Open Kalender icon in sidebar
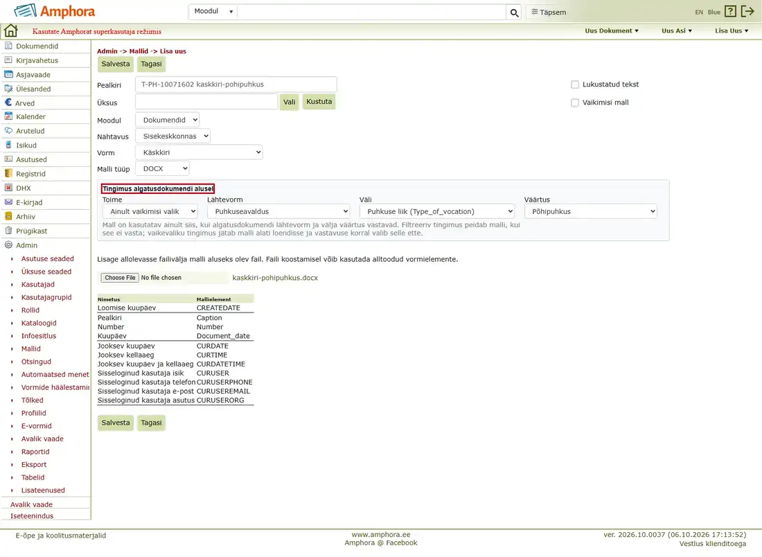 [x=8, y=116]
